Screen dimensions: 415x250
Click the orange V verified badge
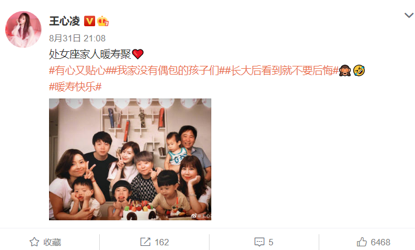89,21
